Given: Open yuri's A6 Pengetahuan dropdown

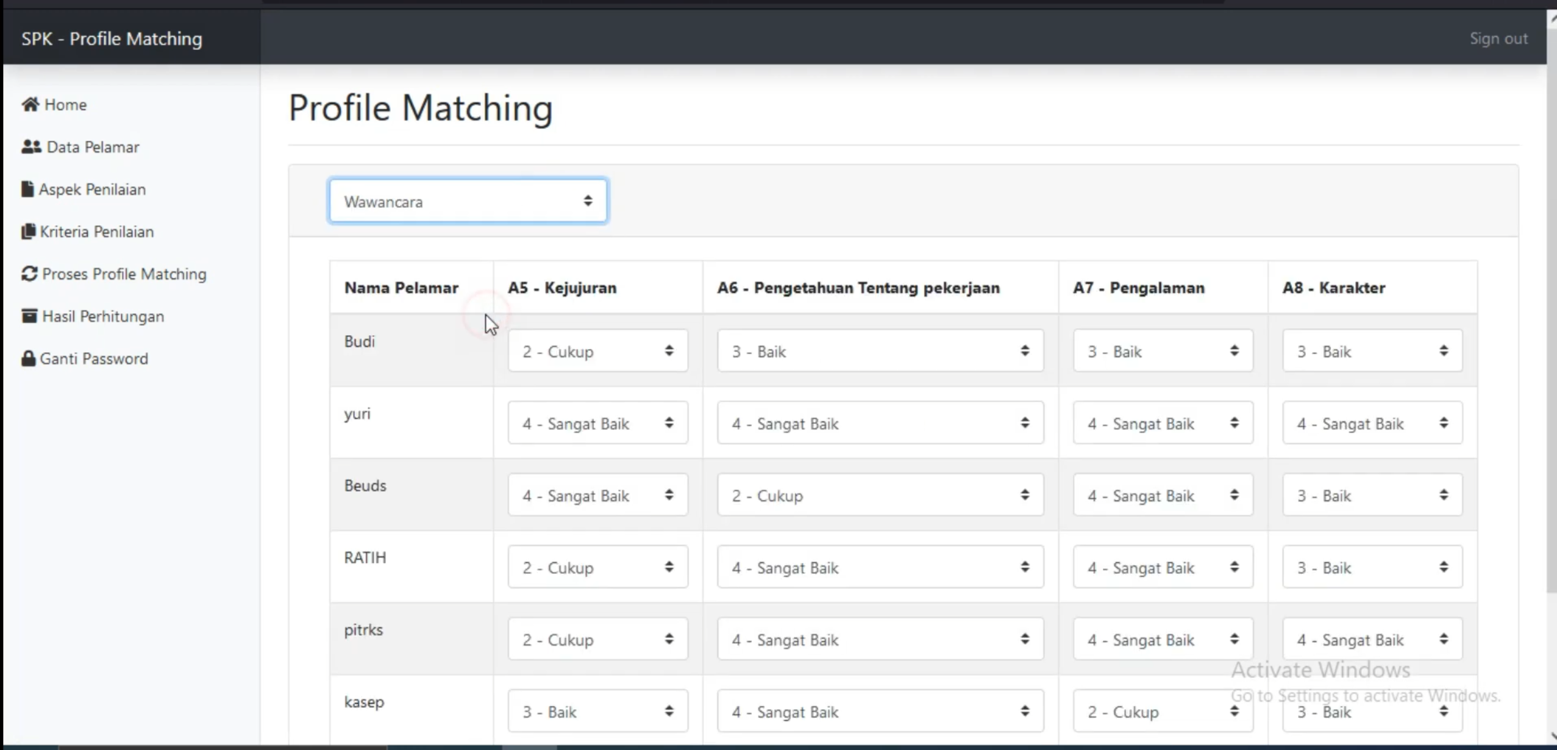Looking at the screenshot, I should click(x=880, y=423).
